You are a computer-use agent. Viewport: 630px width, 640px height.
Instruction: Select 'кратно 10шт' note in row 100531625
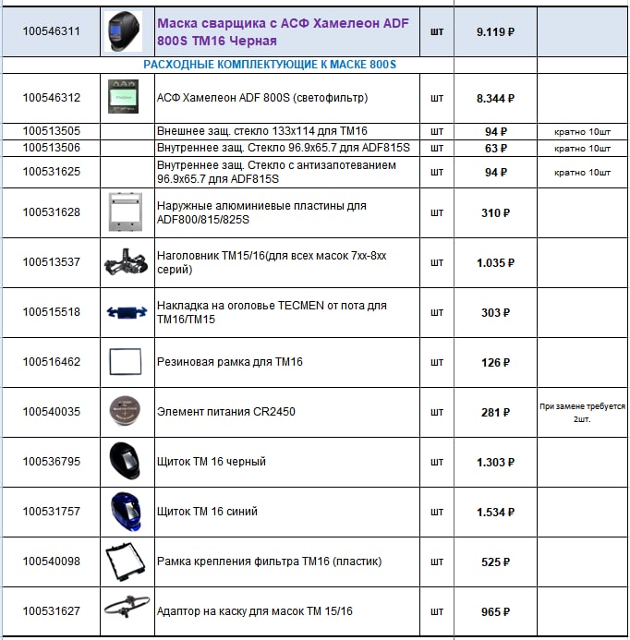582,173
